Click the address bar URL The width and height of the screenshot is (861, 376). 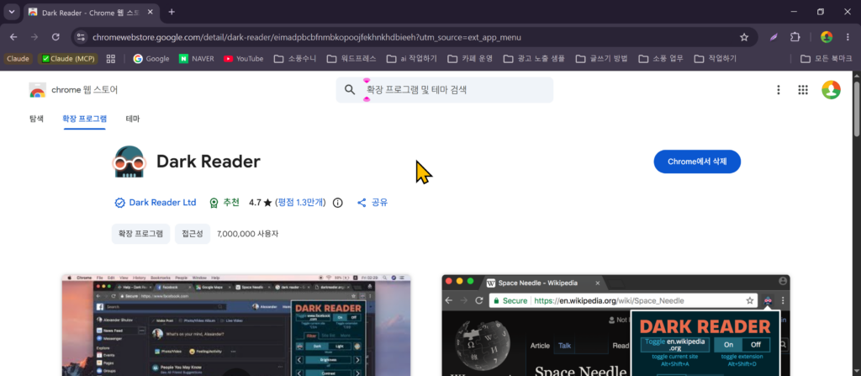306,37
